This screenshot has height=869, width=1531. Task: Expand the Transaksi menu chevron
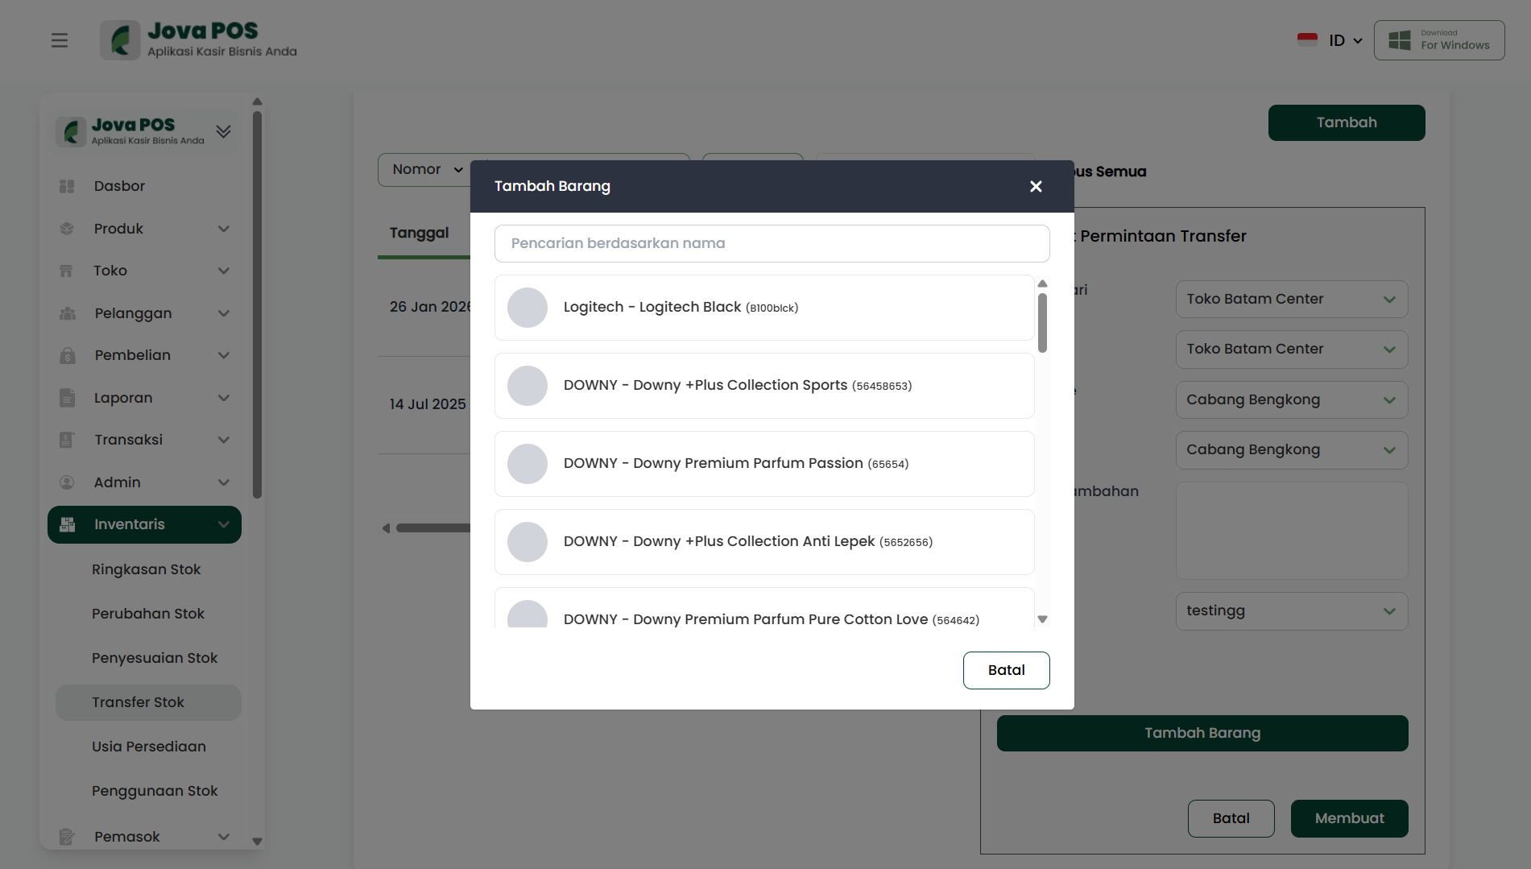224,440
